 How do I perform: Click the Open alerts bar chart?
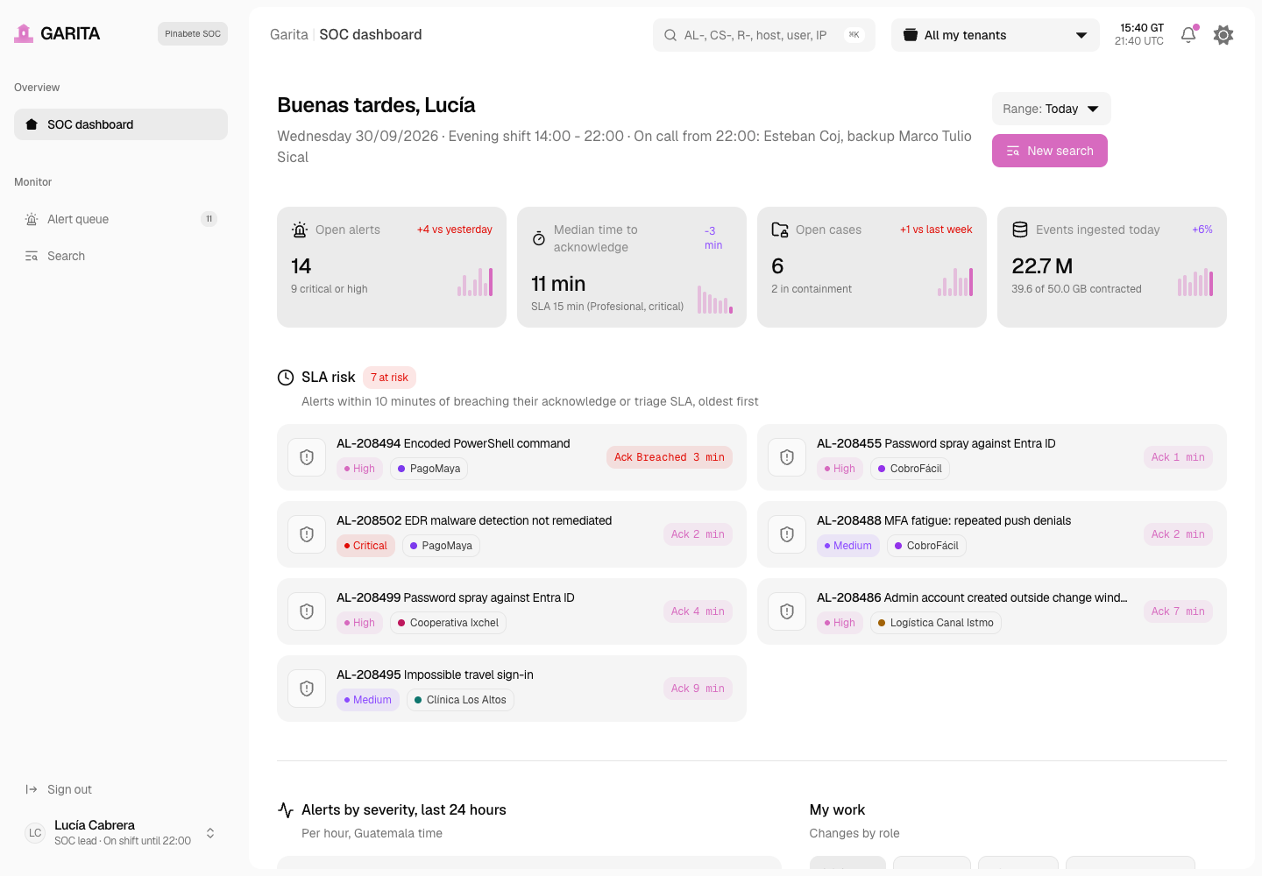[475, 282]
